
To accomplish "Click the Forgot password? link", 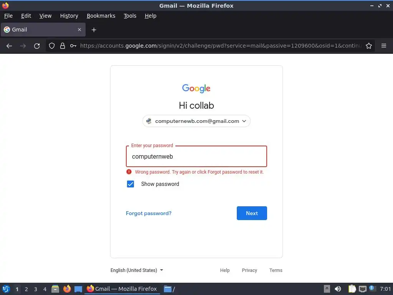I will point(149,213).
